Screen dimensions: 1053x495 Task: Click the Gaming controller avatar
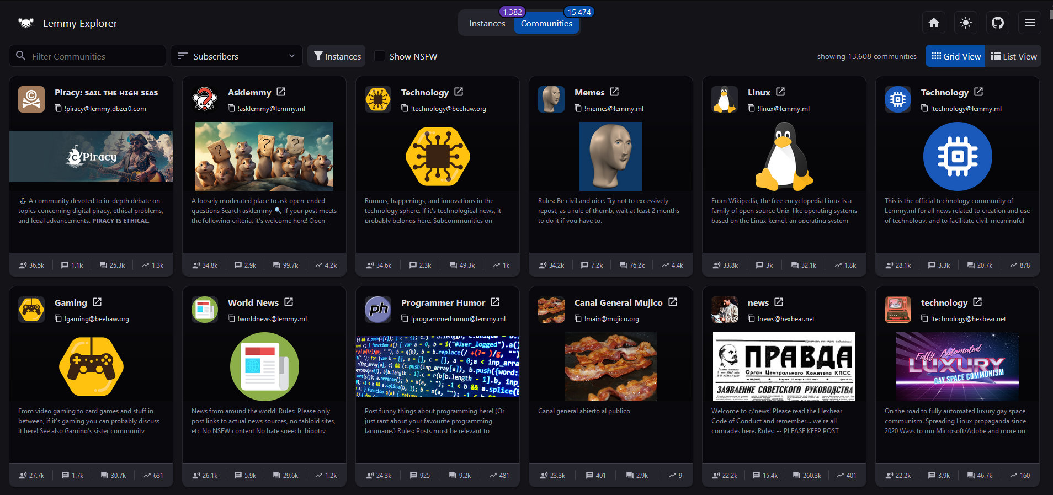pos(31,310)
